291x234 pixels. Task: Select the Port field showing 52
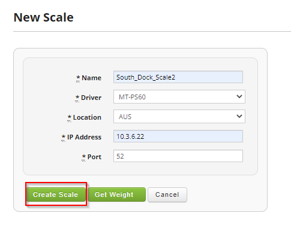click(x=178, y=156)
